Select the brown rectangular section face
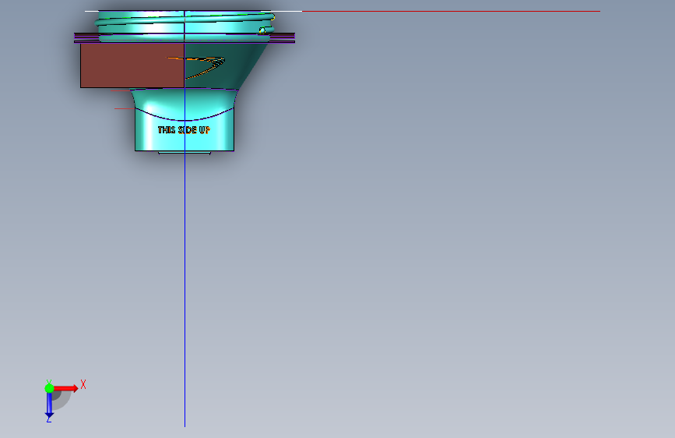675x438 pixels. tap(132, 65)
